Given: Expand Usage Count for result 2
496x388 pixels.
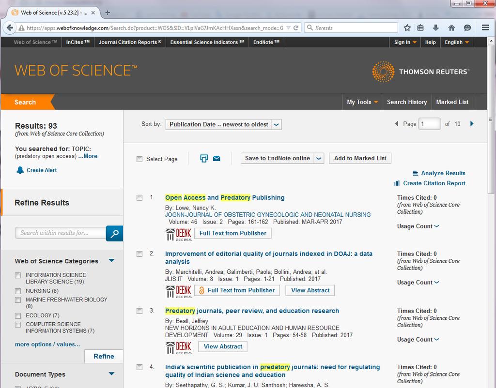Looking at the screenshot, I should (418, 283).
